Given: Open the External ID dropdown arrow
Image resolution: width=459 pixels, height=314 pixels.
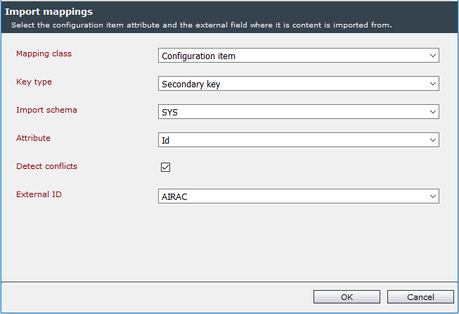Looking at the screenshot, I should click(433, 196).
